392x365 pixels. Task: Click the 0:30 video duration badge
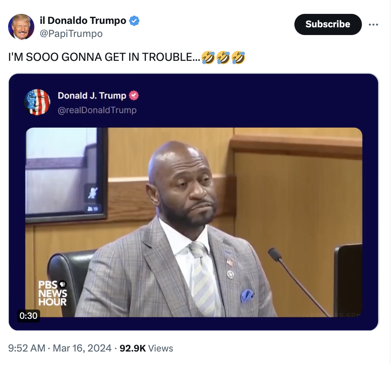pos(28,316)
